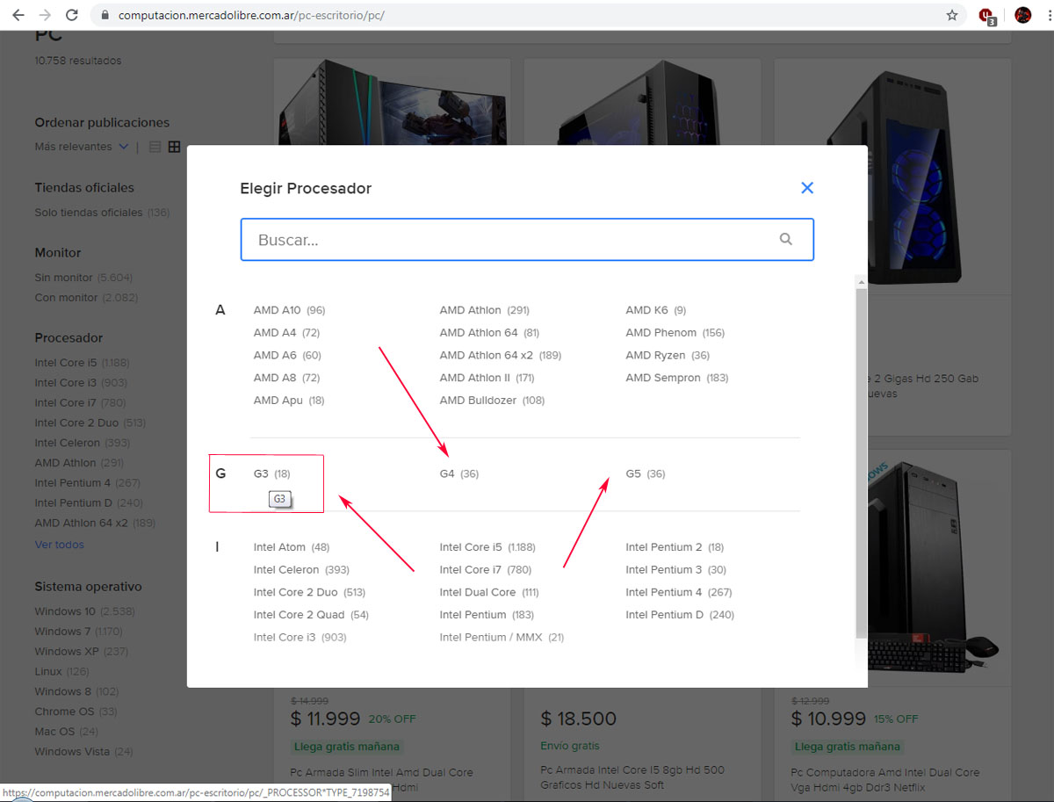
Task: Bookmark the page with star icon
Action: pos(952,15)
